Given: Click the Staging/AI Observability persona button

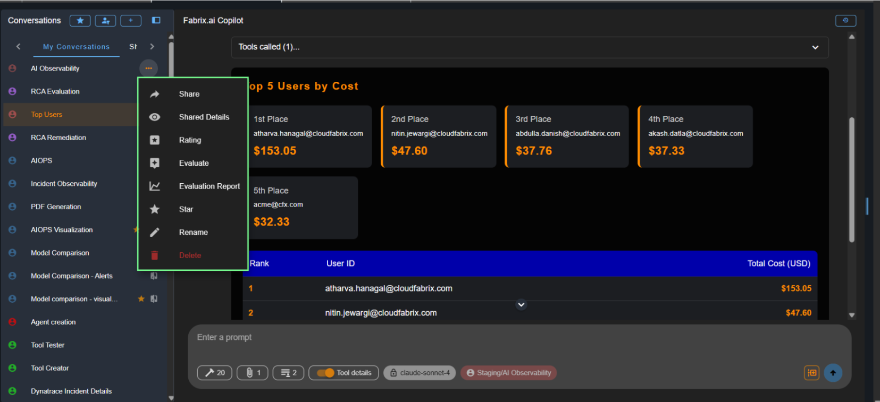Looking at the screenshot, I should click(x=508, y=373).
